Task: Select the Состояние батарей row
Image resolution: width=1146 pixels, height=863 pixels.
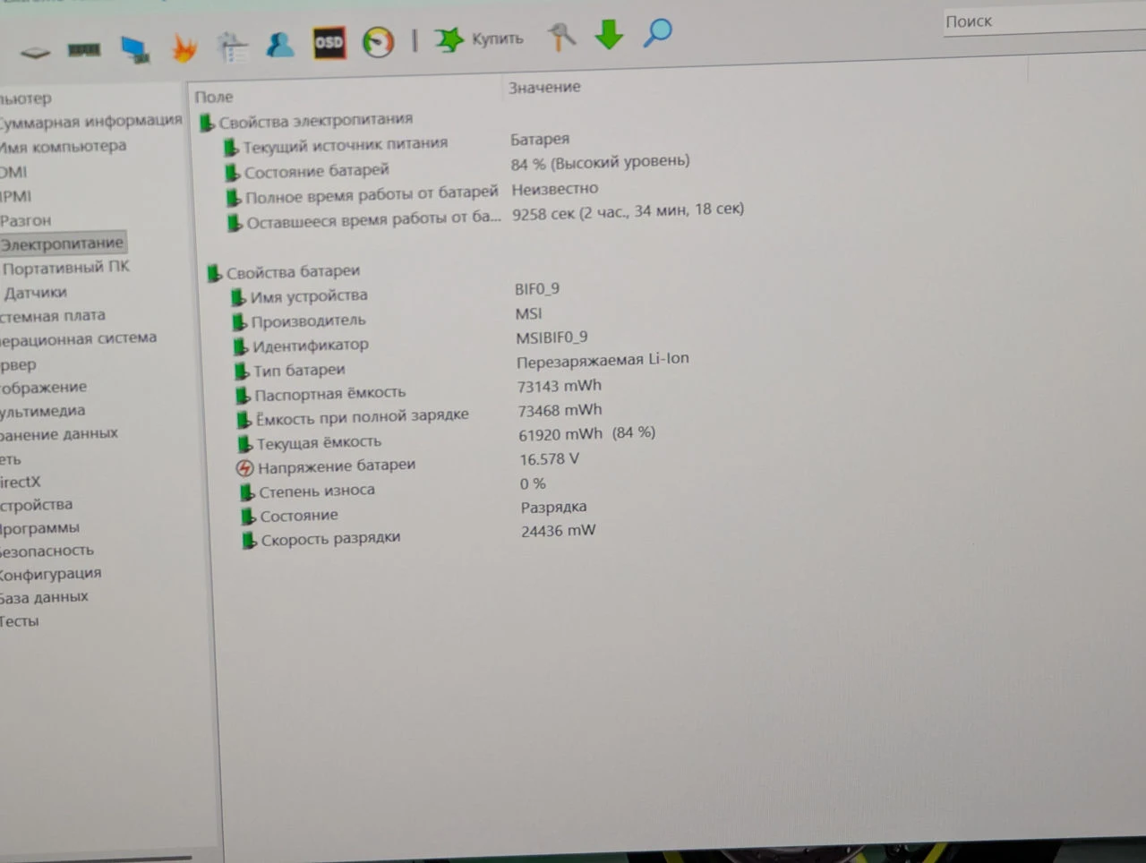Action: (x=317, y=170)
